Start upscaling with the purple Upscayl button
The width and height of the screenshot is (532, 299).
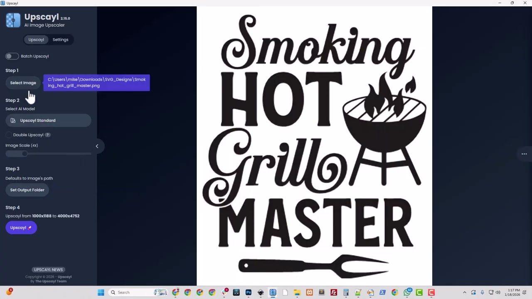coord(21,228)
